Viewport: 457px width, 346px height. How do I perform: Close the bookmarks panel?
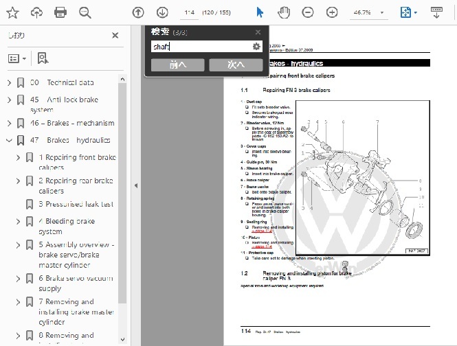(x=115, y=36)
